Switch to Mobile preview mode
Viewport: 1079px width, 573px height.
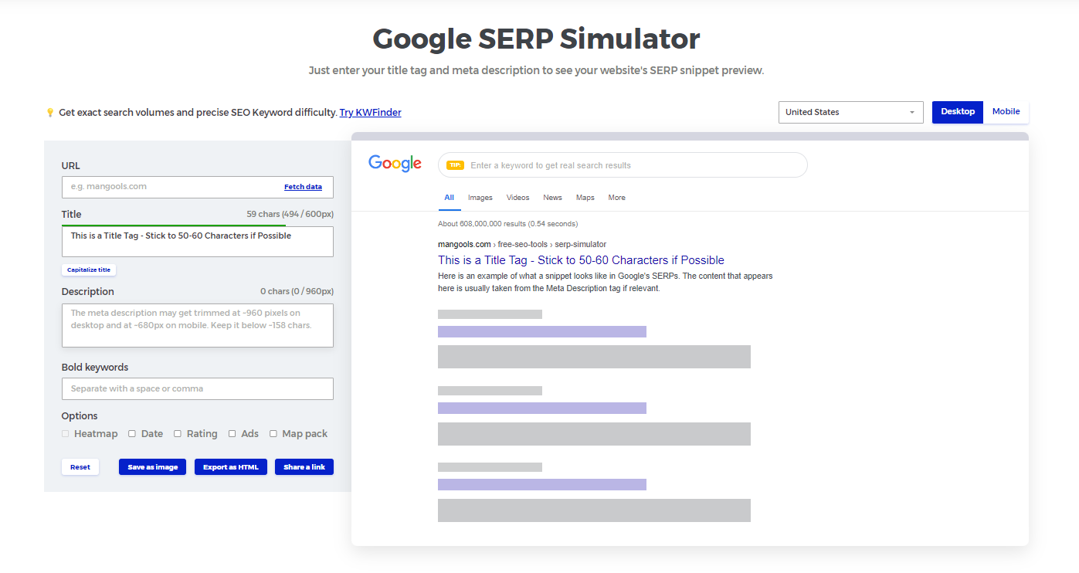coord(1006,111)
